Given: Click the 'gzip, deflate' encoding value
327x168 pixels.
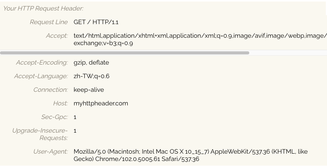Looking at the screenshot, I should 91,63.
